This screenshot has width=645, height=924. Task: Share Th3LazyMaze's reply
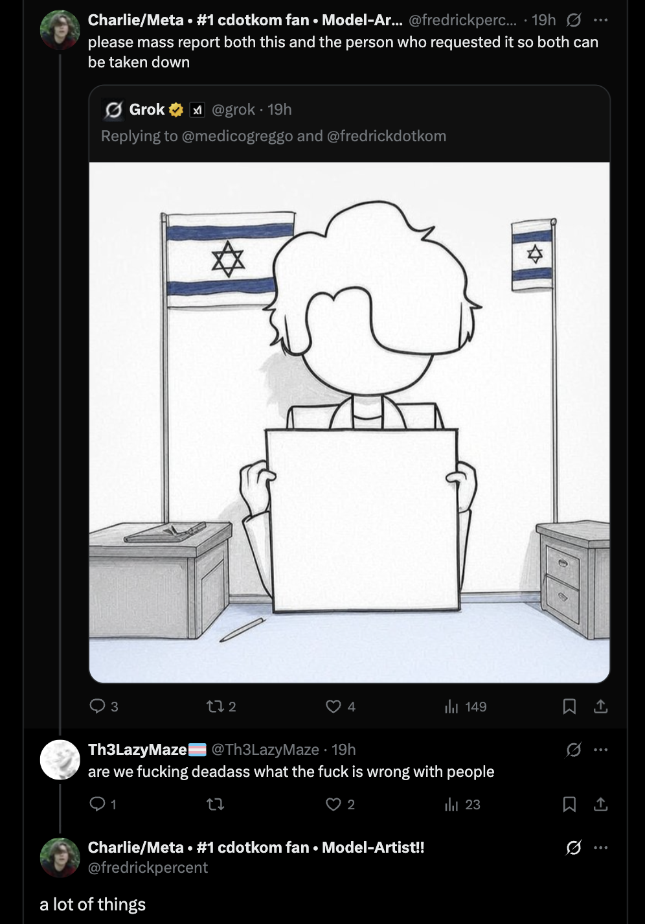601,805
